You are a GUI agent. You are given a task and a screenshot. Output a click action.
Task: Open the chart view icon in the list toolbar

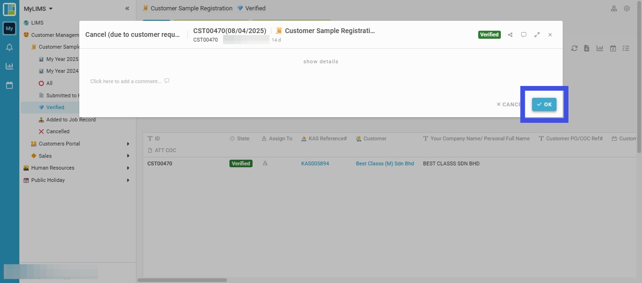point(600,48)
